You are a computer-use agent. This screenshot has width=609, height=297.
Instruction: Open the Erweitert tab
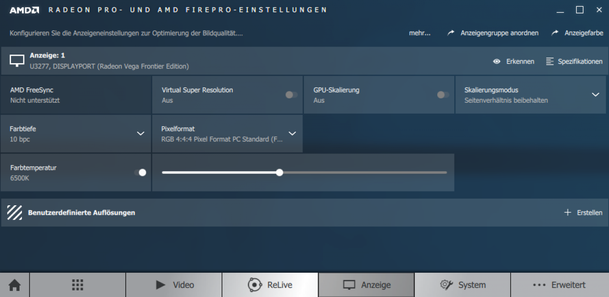point(560,285)
